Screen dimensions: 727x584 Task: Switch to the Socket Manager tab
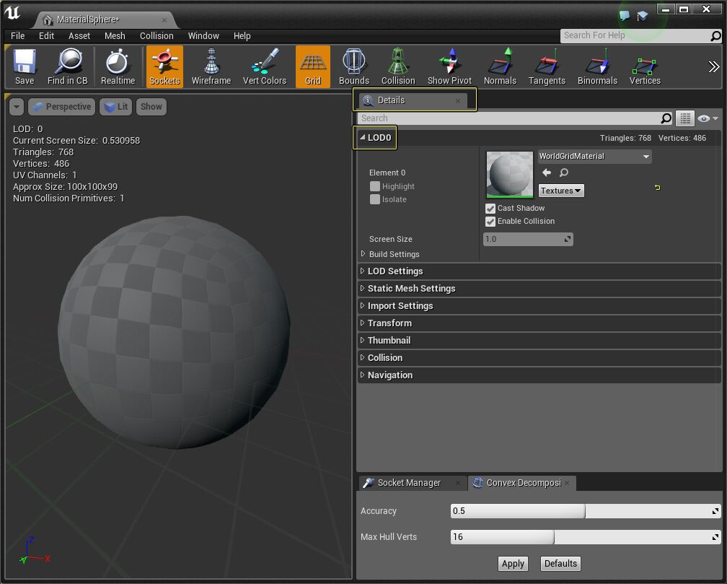[411, 483]
